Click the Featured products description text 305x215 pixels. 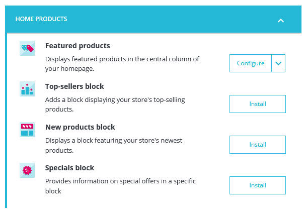(x=122, y=64)
